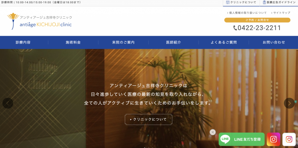Screen dimensions: 298x148
Task: Advance to the next slide with right arrow
Action: [289, 103]
